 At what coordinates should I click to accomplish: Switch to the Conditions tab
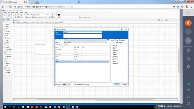tap(66, 45)
